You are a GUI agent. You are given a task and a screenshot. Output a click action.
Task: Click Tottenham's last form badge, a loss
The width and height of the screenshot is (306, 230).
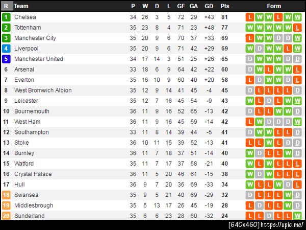click(298, 28)
